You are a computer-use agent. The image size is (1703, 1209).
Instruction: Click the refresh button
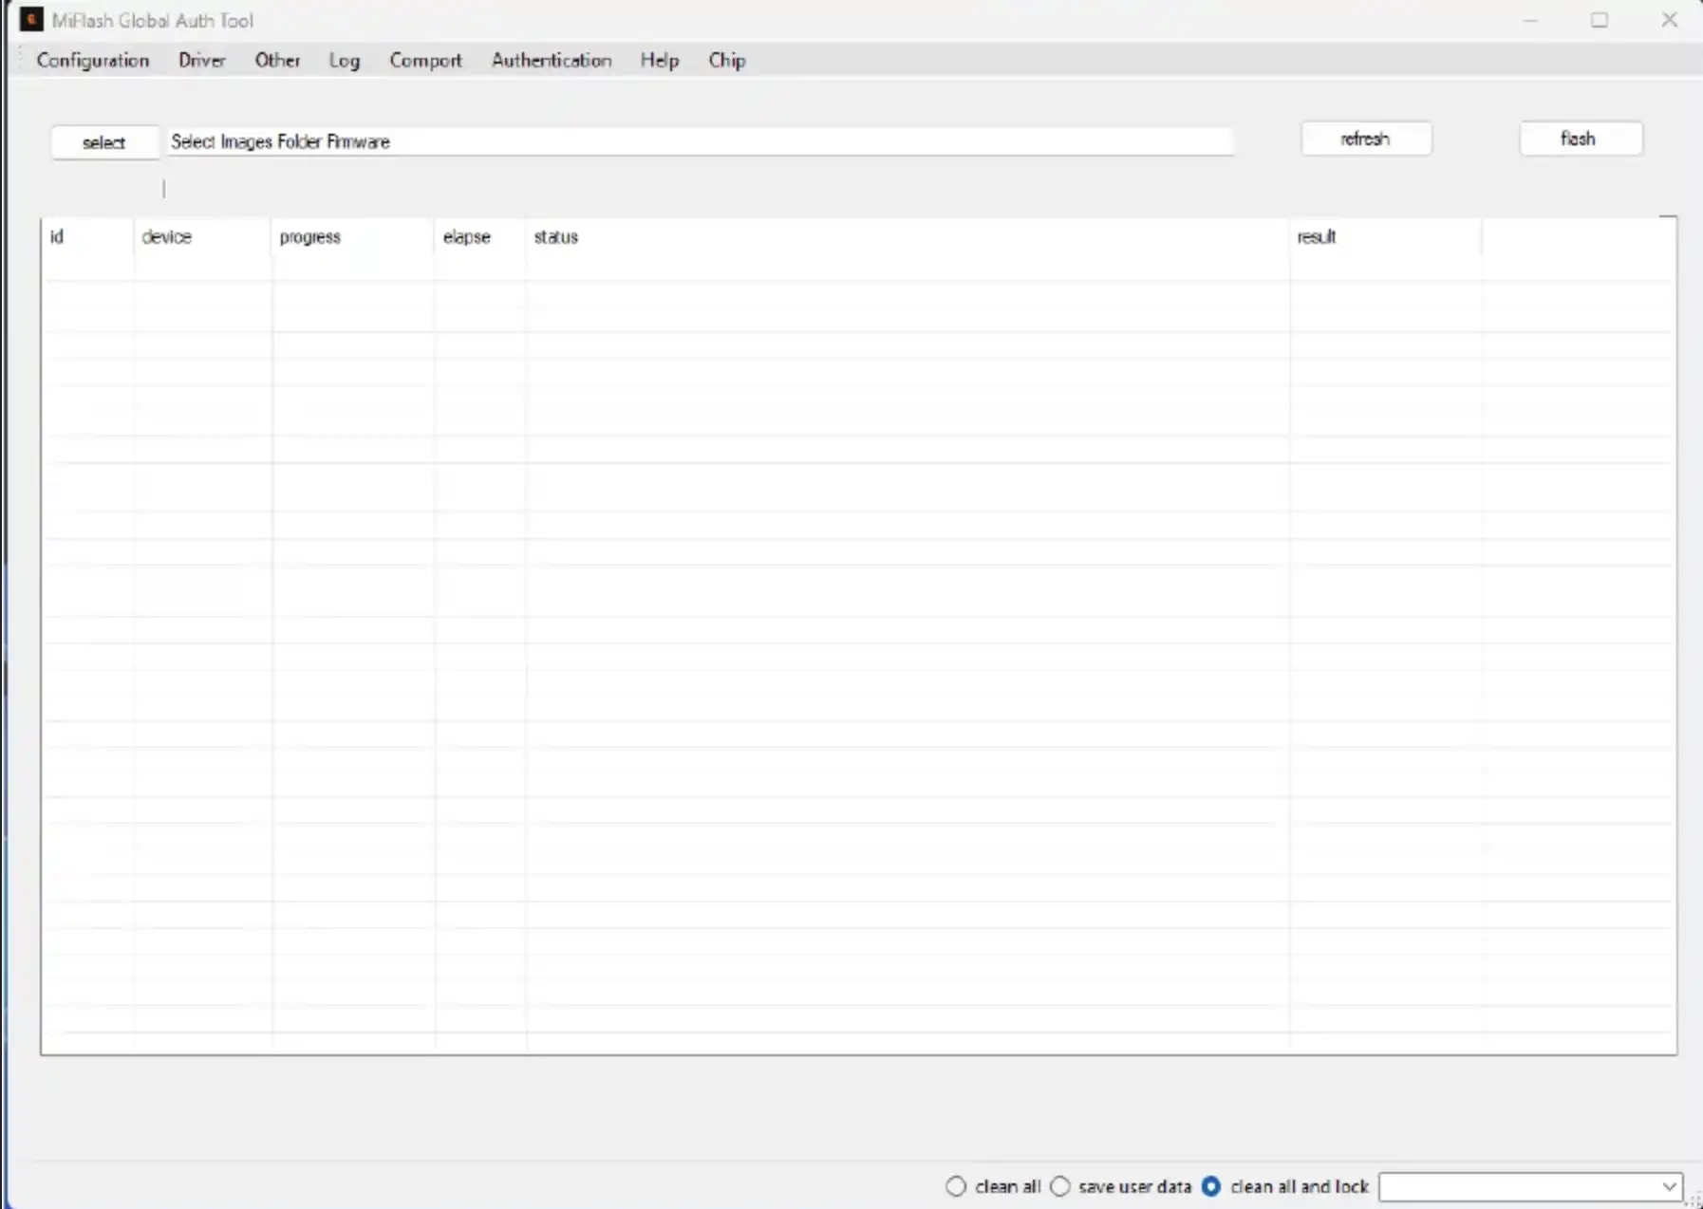click(x=1365, y=139)
